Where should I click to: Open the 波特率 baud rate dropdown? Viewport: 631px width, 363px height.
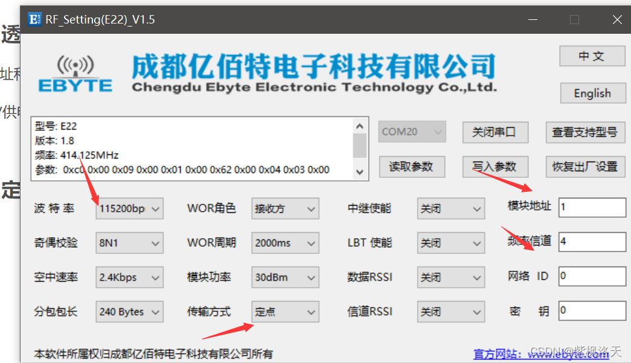[129, 208]
